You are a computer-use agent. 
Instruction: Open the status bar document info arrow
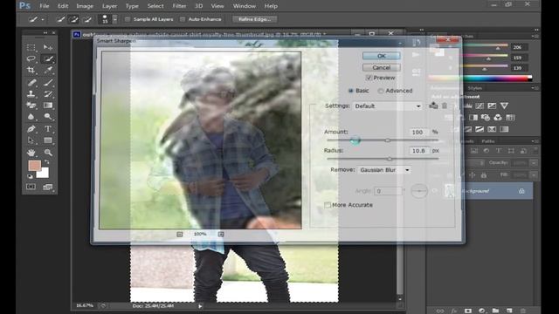pyautogui.click(x=200, y=306)
